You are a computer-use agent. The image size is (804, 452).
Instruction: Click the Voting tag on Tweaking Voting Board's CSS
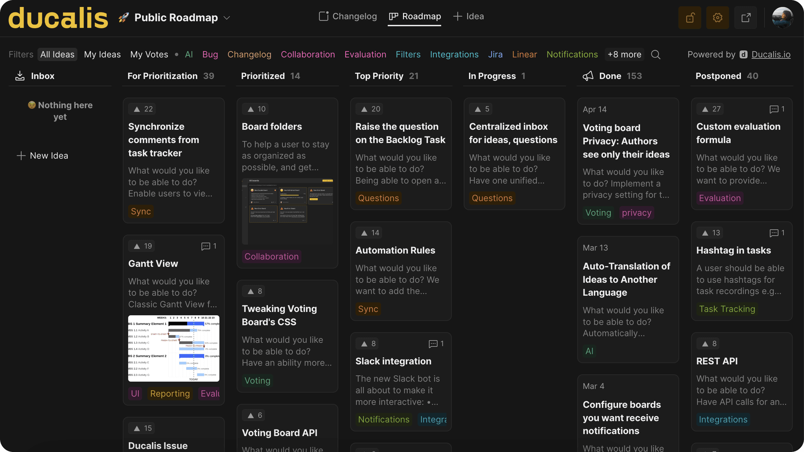[257, 381]
